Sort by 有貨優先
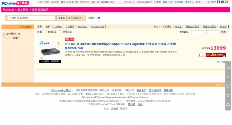The height and width of the screenshot is (125, 232). pyautogui.click(x=167, y=27)
